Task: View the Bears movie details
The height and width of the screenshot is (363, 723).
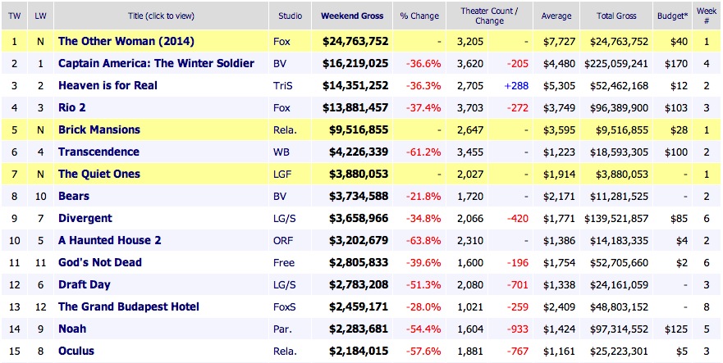Action: pos(74,196)
